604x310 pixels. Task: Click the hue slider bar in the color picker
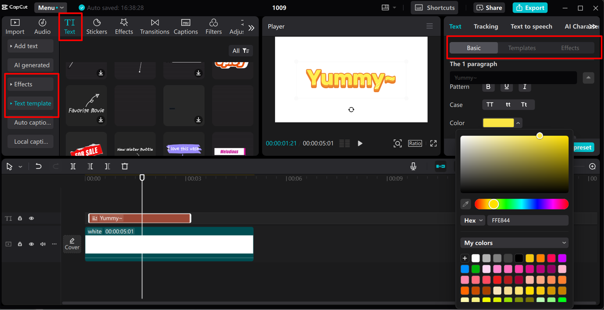click(521, 204)
